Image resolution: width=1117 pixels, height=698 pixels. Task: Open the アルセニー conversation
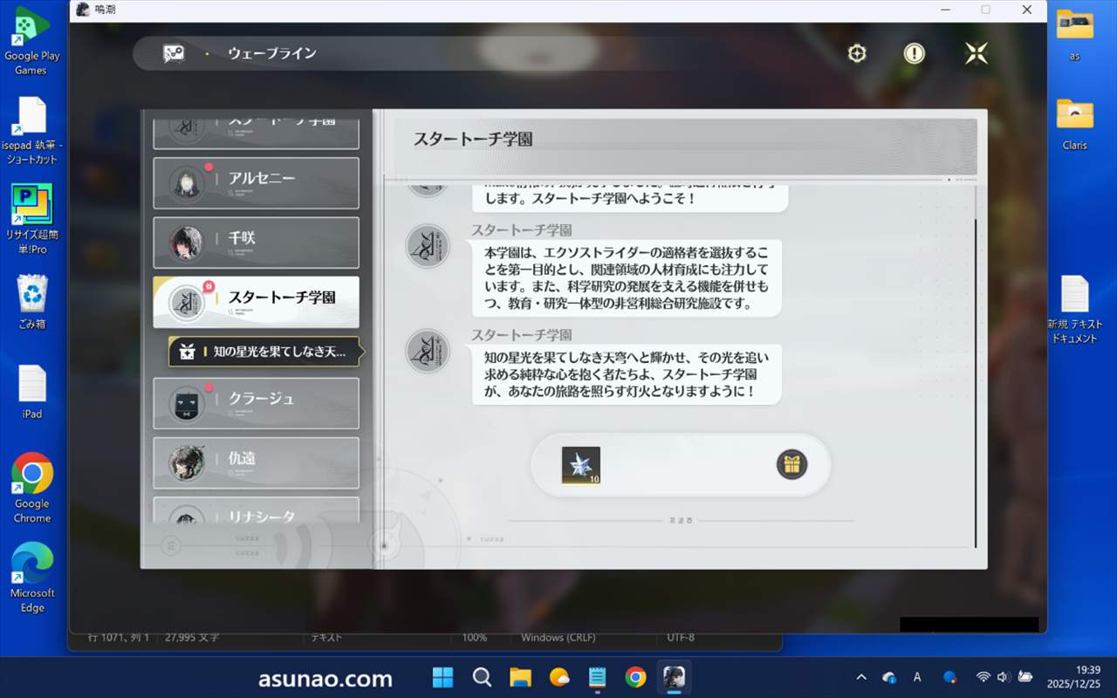[256, 182]
